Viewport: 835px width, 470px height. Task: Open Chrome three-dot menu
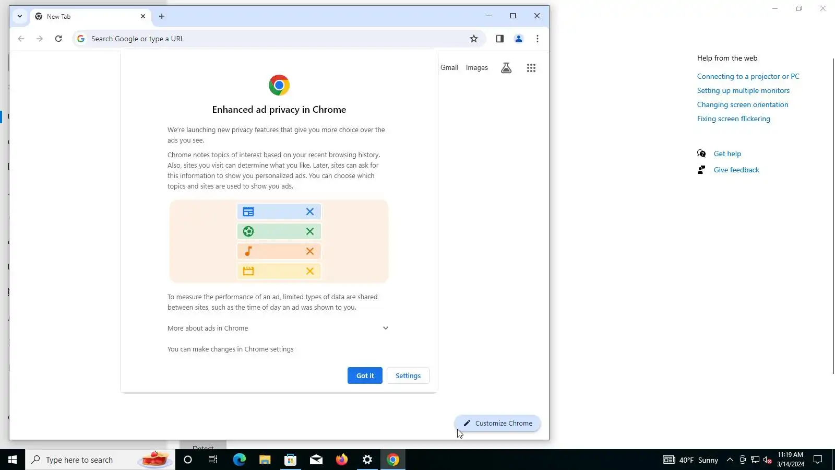click(538, 39)
